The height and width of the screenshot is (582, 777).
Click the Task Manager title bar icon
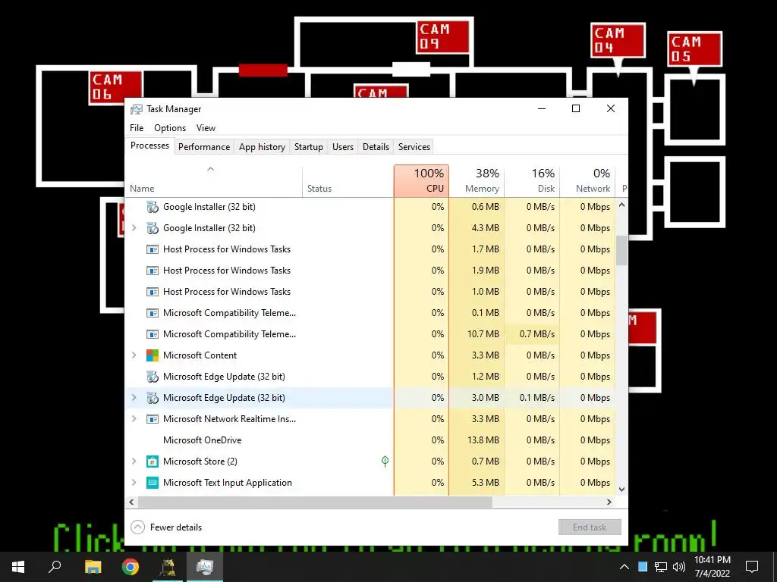137,109
